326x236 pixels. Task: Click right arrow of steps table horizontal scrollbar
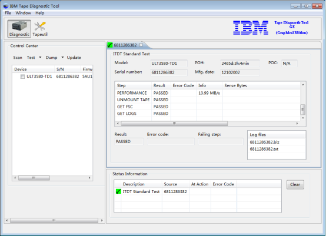click(297, 124)
